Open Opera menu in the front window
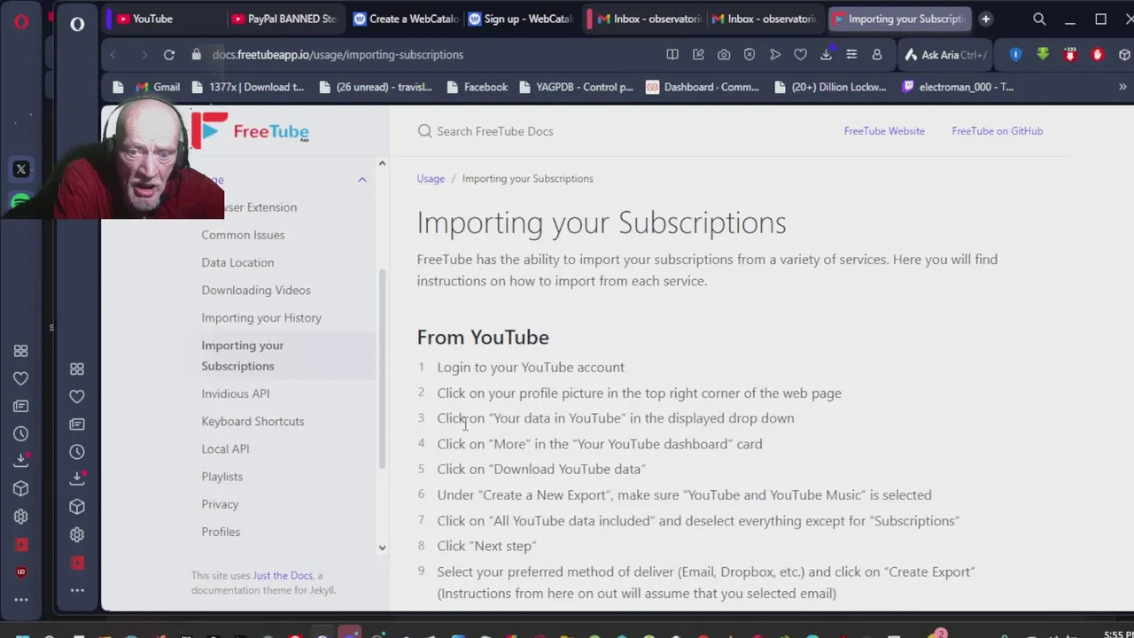 pos(77,24)
